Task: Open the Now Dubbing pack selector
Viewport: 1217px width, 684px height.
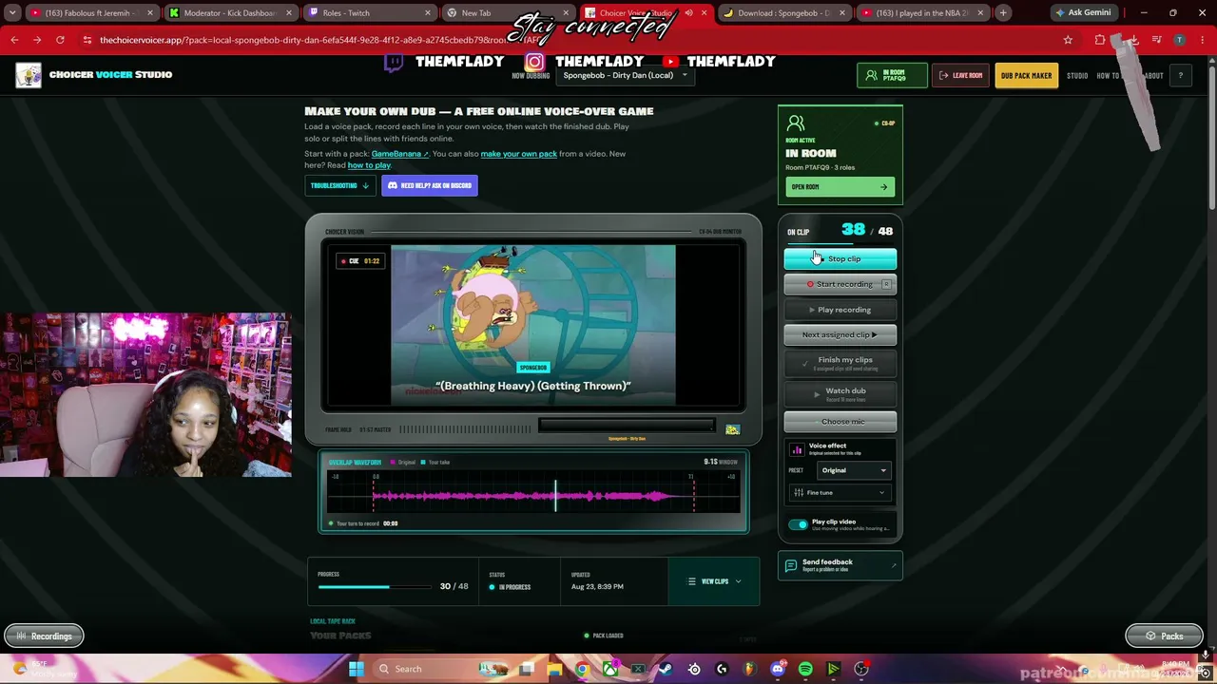Action: pos(625,75)
